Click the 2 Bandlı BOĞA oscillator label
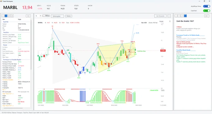The image size is (212, 114). point(154,90)
